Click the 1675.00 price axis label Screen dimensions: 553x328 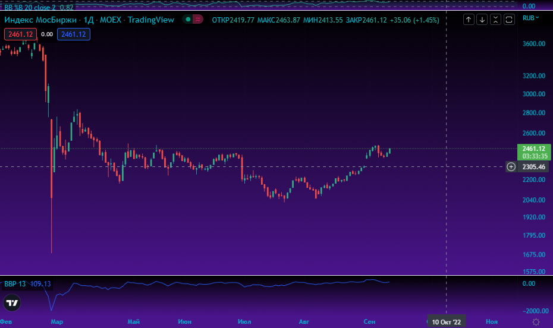click(x=533, y=254)
